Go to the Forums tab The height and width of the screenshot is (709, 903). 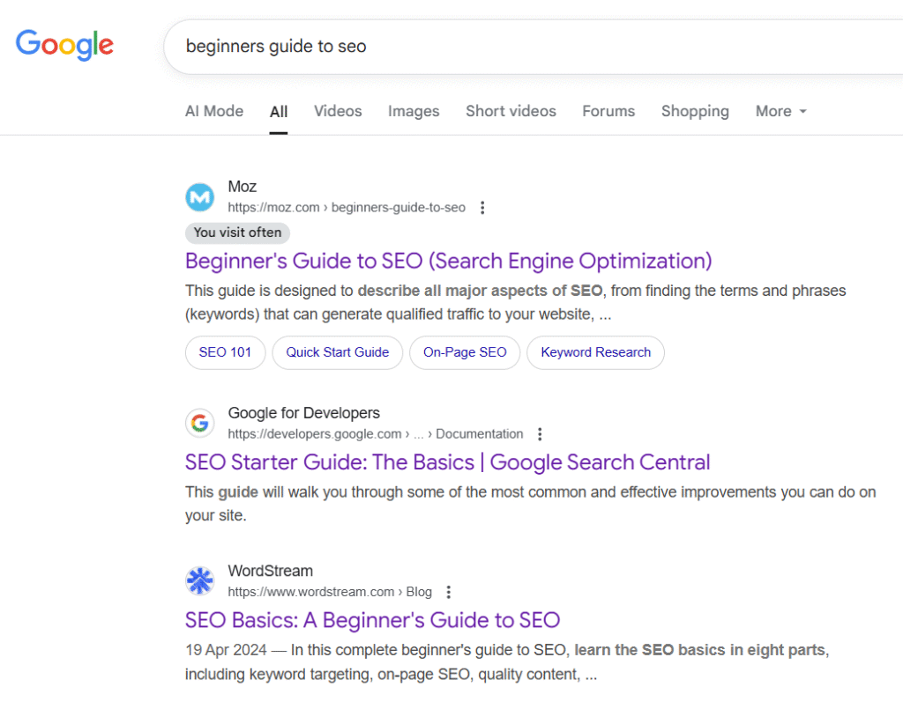(608, 111)
